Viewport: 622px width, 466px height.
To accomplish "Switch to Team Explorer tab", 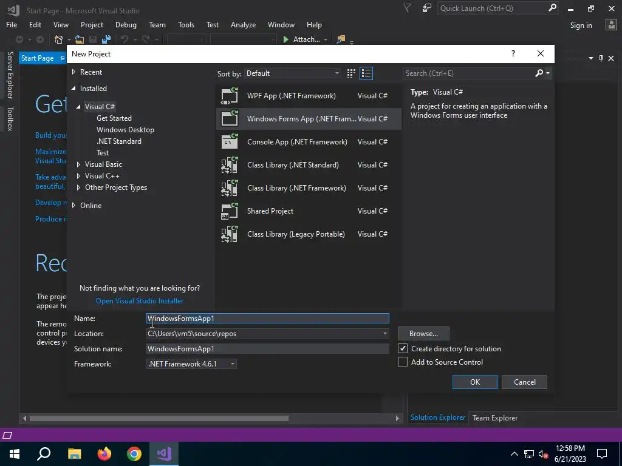I will [x=494, y=417].
